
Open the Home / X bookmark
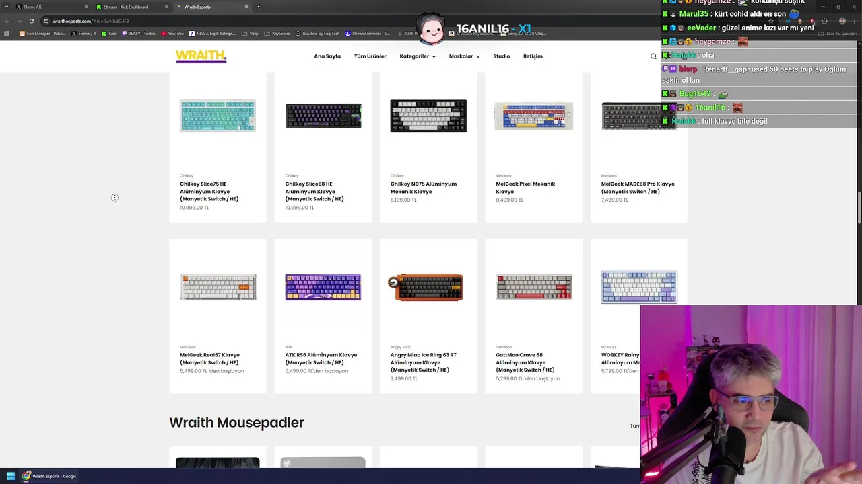pos(84,34)
